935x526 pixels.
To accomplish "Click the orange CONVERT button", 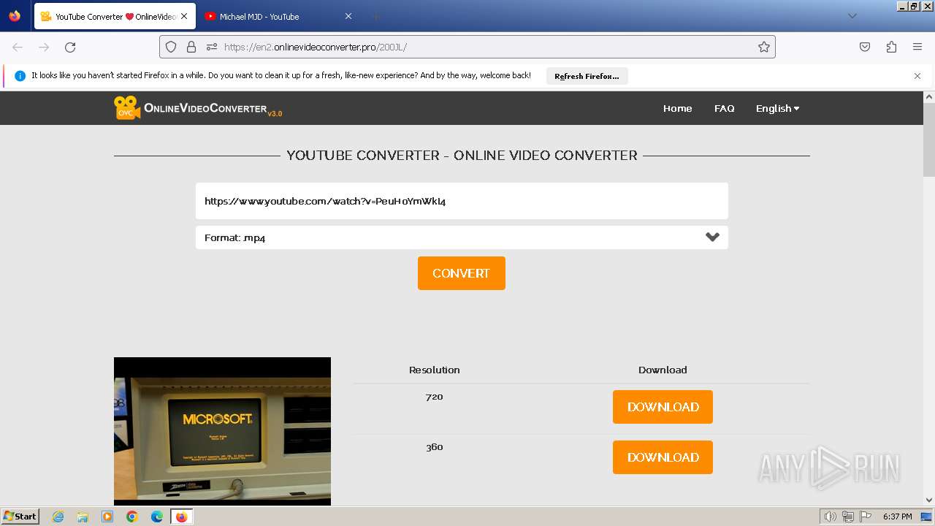I will tap(462, 273).
